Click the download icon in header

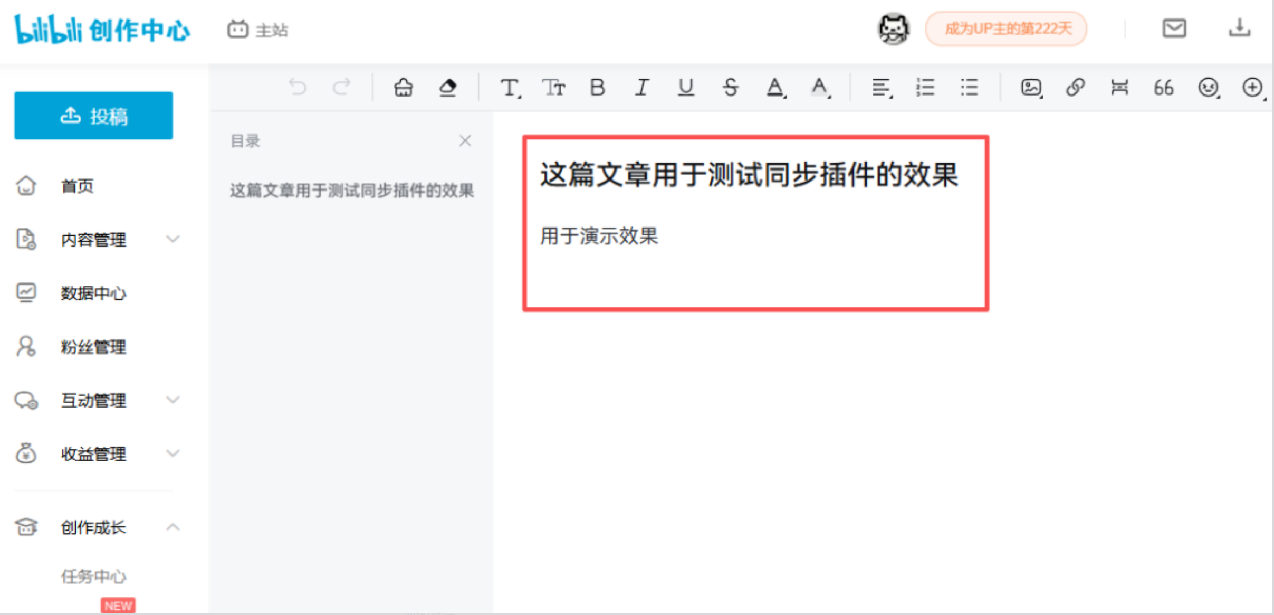(x=1239, y=27)
